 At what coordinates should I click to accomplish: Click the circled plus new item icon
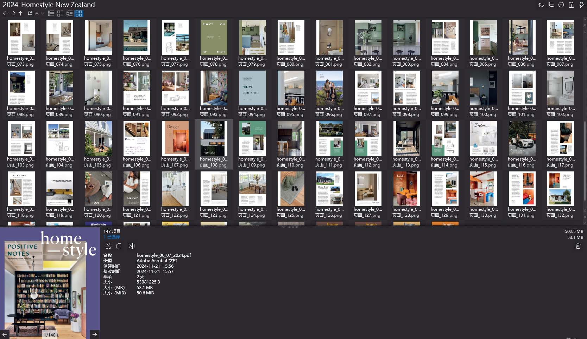(561, 5)
